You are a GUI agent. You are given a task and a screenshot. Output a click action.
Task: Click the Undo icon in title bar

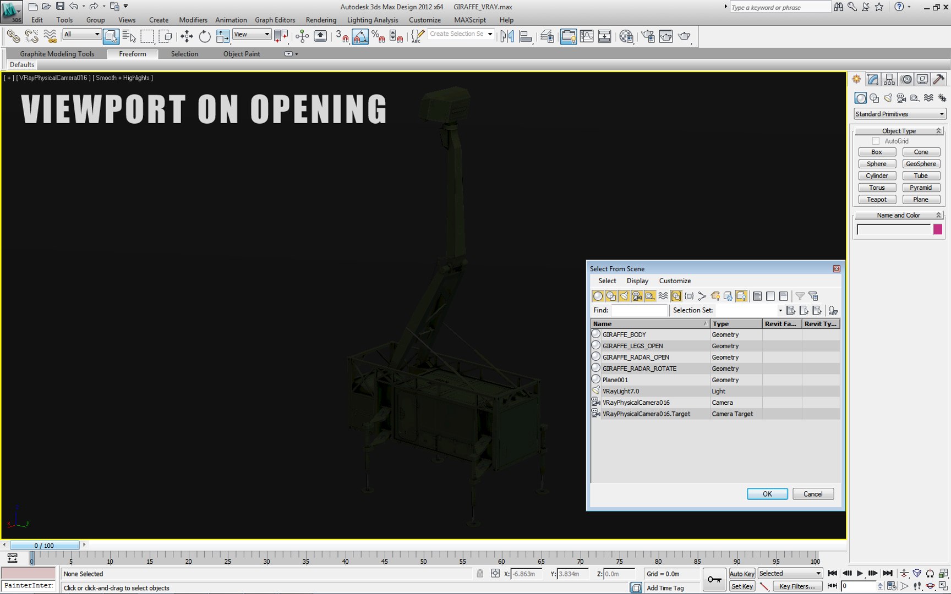(74, 7)
